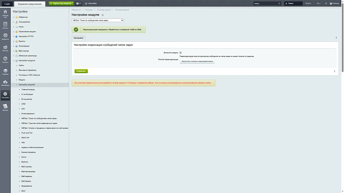Image resolution: width=344 pixels, height=193 pixels.
Task: Expand the Пользователи tree node
Action: [x=13, y=22]
